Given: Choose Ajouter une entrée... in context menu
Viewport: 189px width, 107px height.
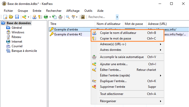Looking at the screenshot, I should pyautogui.click(x=127, y=64).
